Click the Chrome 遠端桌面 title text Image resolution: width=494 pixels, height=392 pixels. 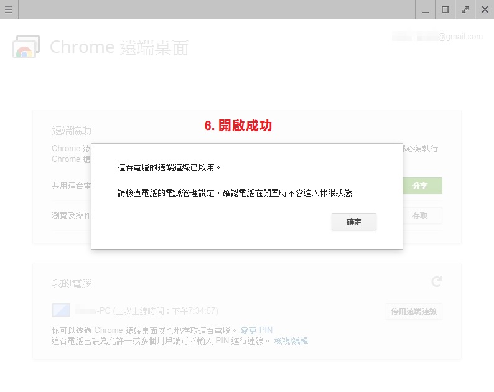[x=119, y=47]
